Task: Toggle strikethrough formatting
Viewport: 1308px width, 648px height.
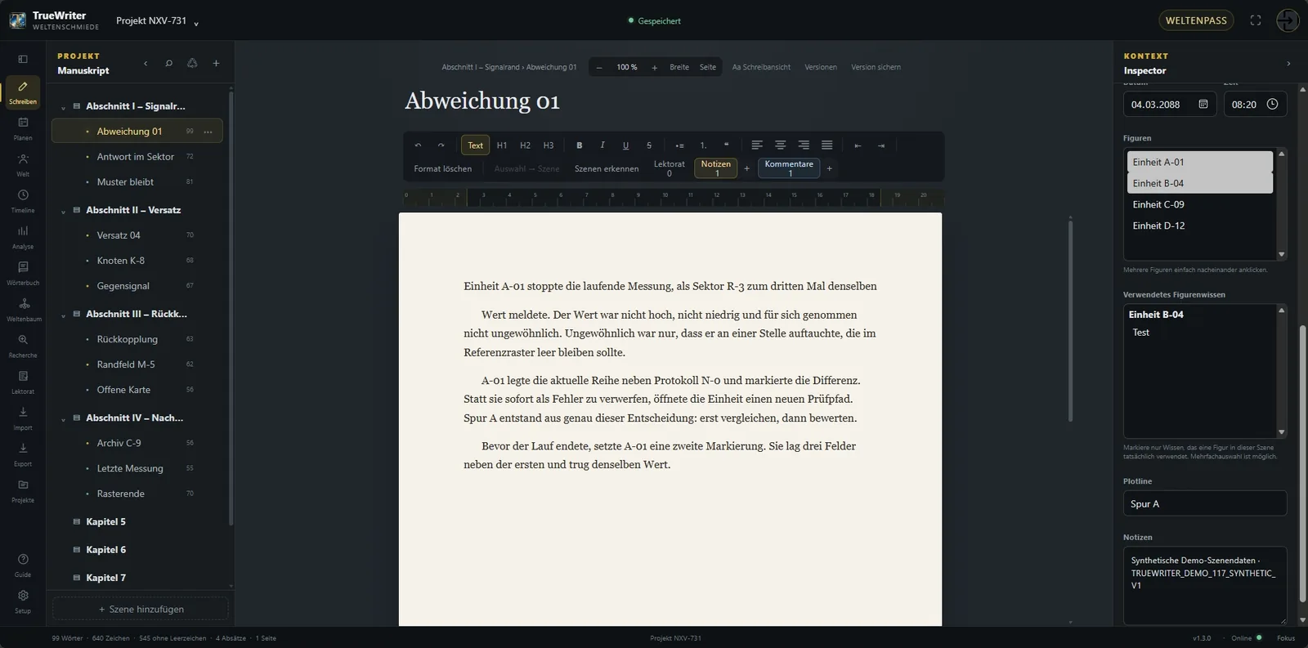Action: tap(649, 145)
